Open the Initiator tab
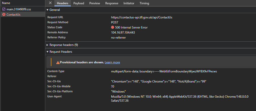256x111 pixels. [x=129, y=3]
